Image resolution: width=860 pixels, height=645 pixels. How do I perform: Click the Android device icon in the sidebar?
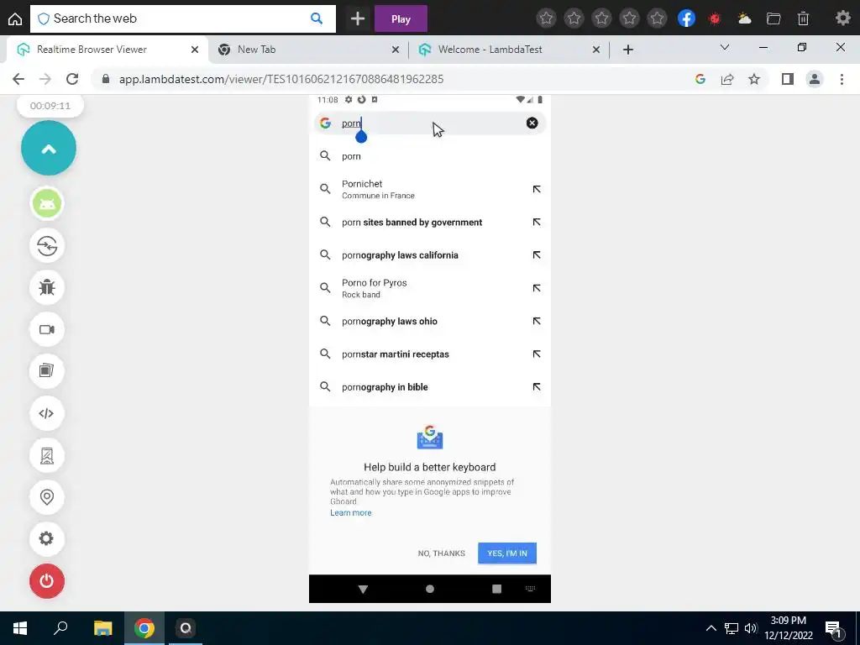(x=47, y=203)
